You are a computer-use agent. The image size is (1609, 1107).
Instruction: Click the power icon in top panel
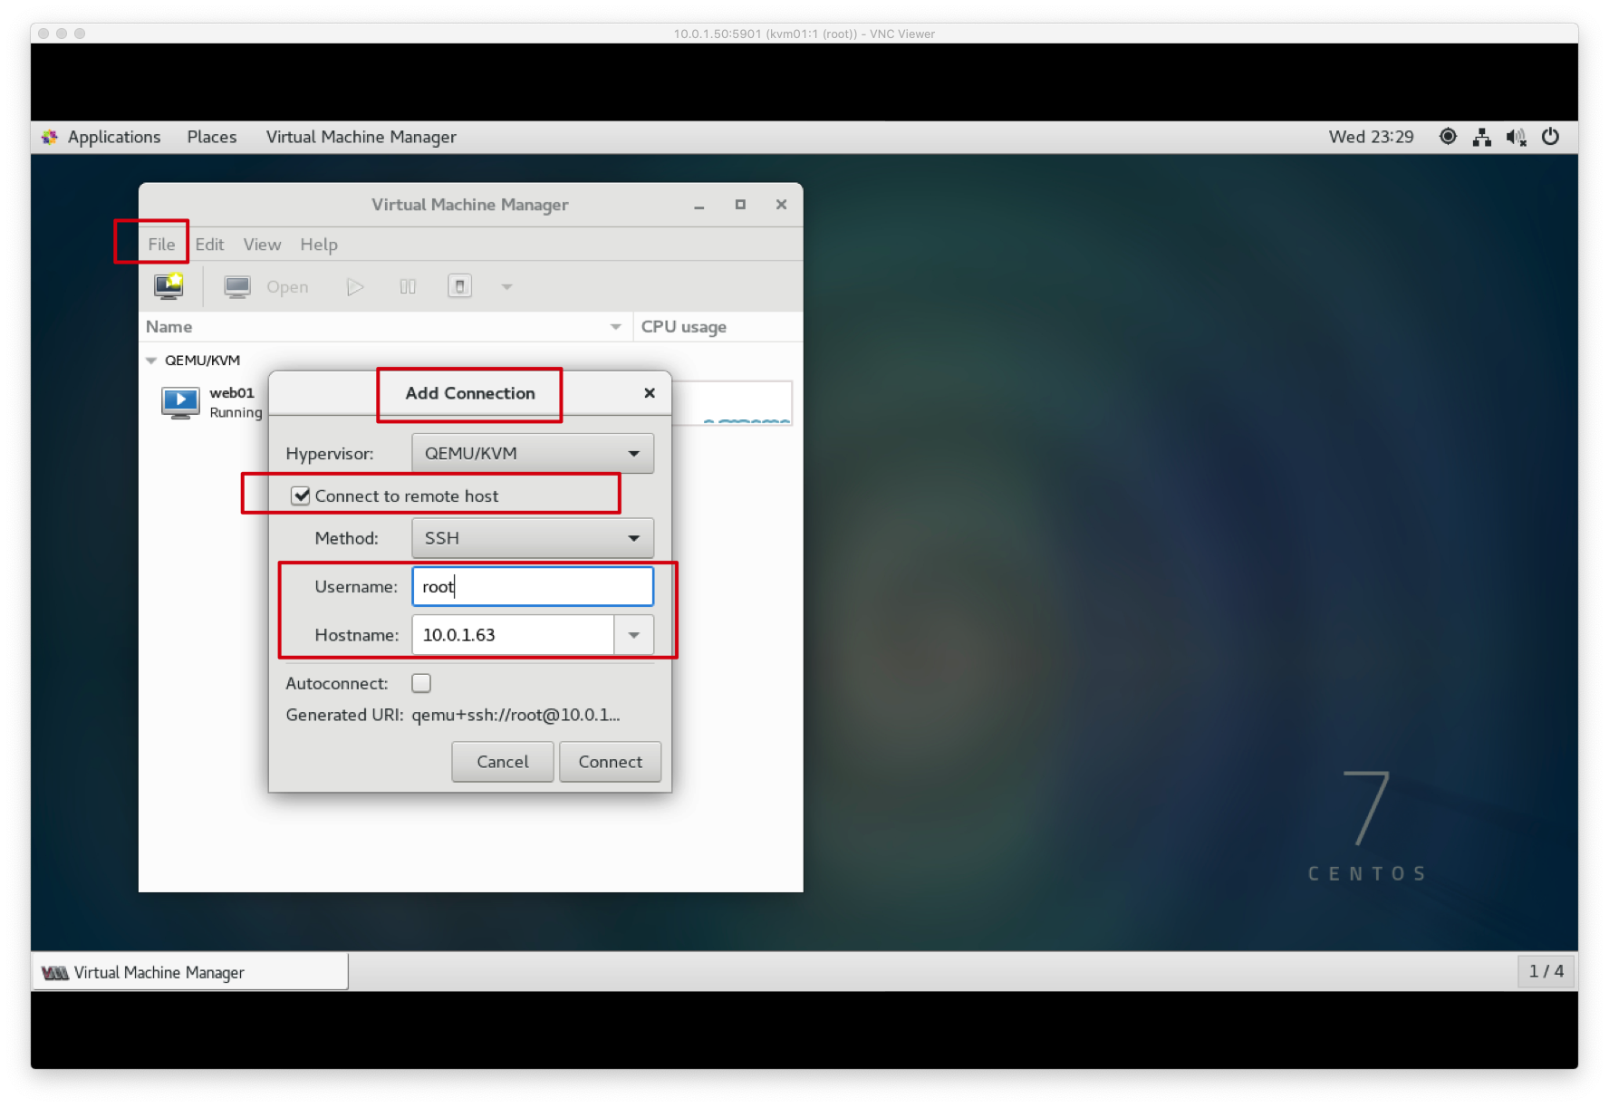tap(1551, 137)
